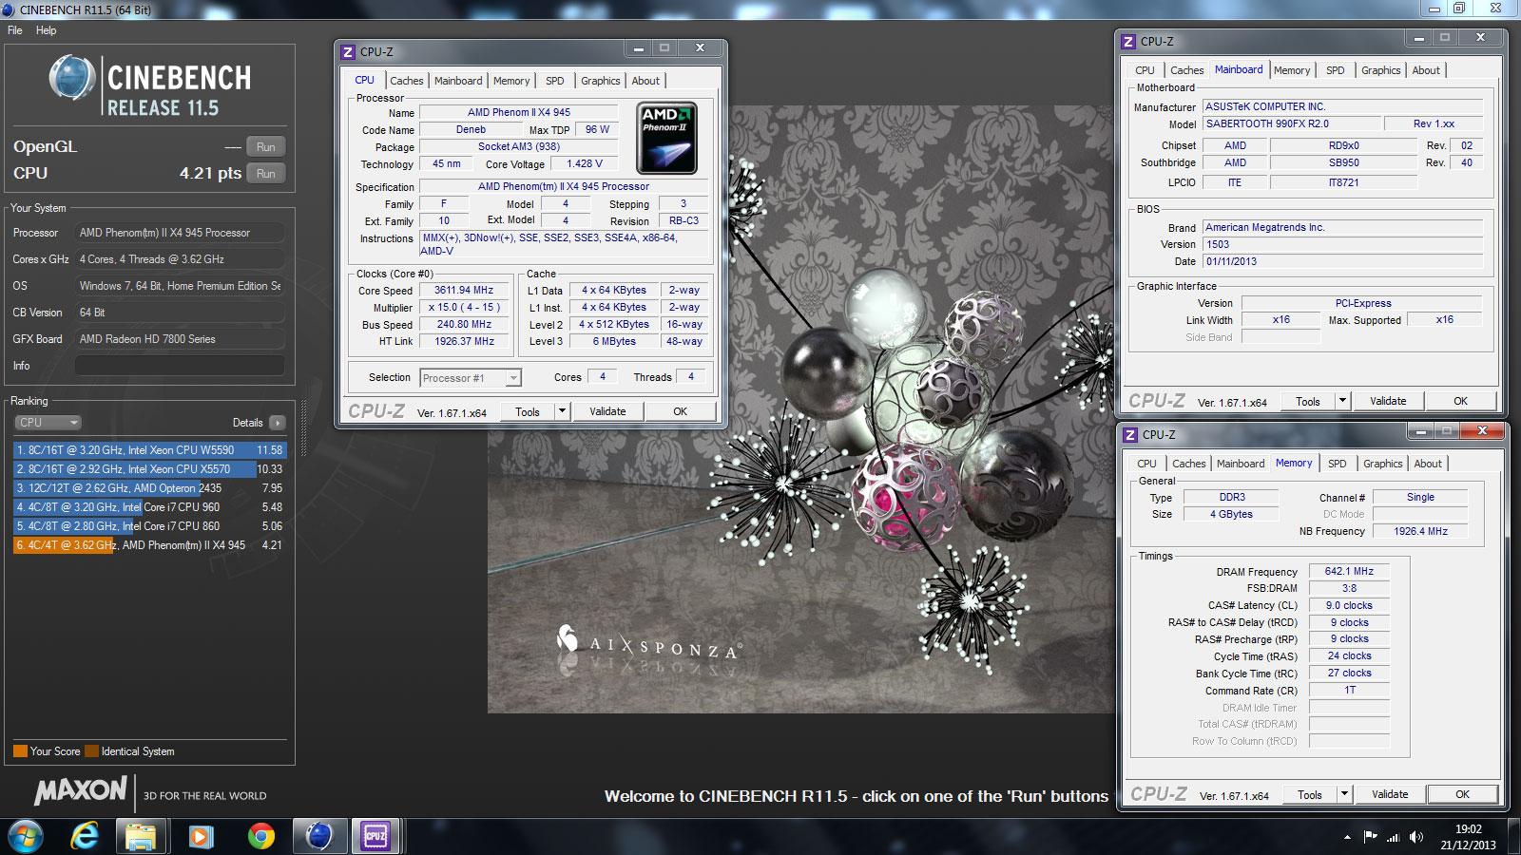Open Graphics tab in CPU-Z CPU window
This screenshot has width=1521, height=855.
tap(601, 81)
